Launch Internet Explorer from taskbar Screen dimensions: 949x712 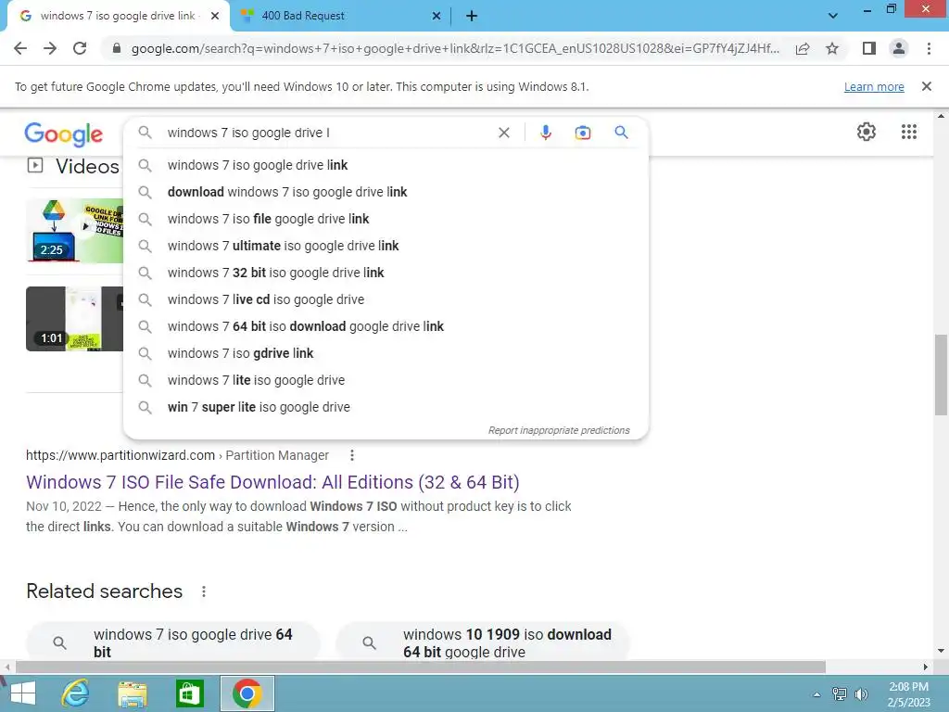pyautogui.click(x=75, y=693)
